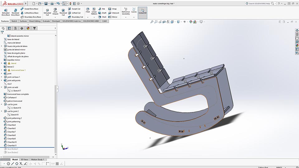Select the Rib tool
This screenshot has width=299, height=168.
(102, 9)
